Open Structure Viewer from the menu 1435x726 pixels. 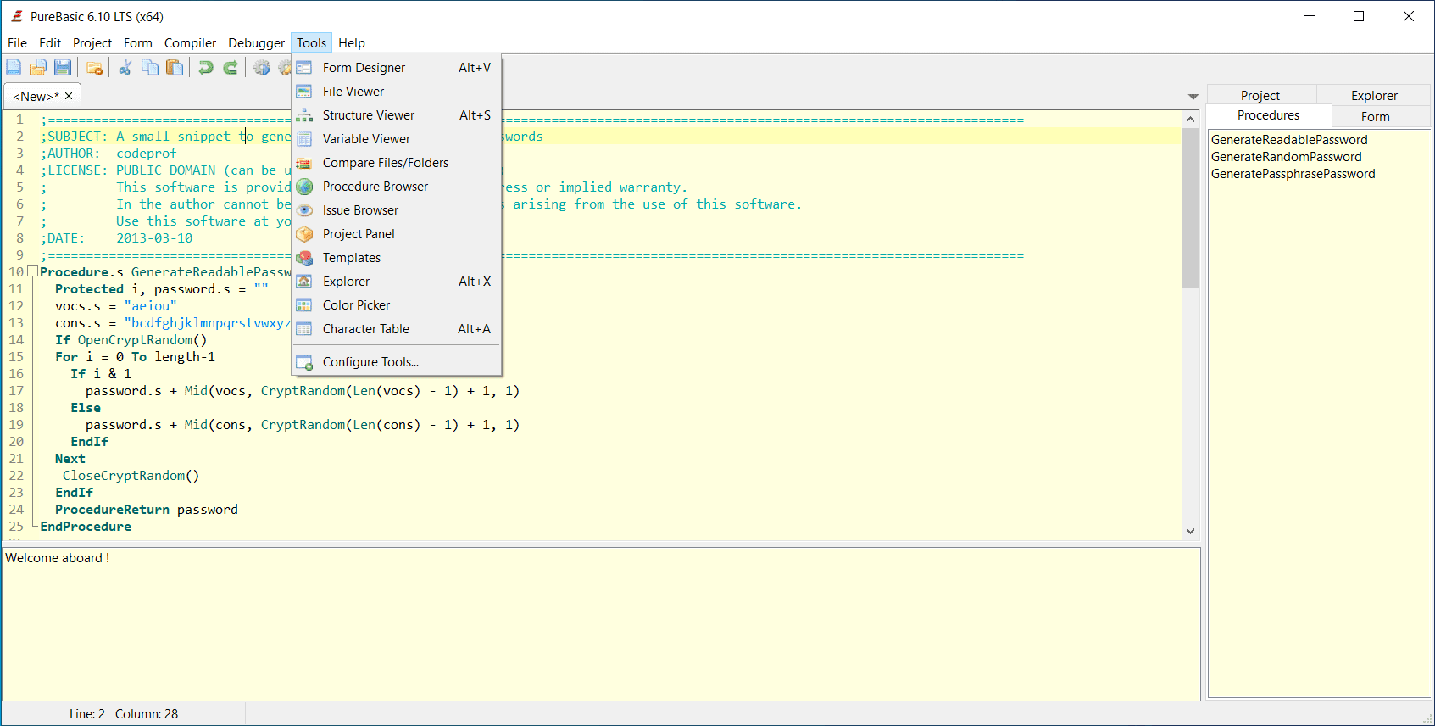pyautogui.click(x=397, y=115)
